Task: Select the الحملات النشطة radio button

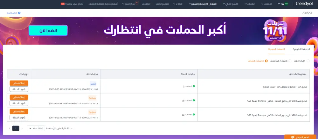Action: 266,61
